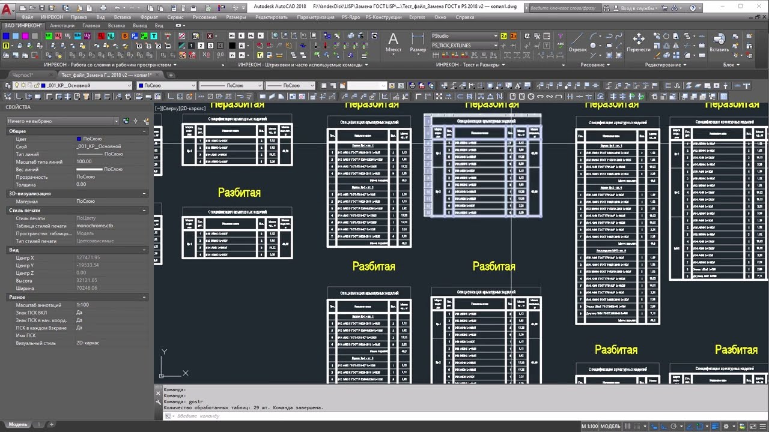Viewport: 769px width, 432px height.
Task: Open the ПоСлою color dropdown in toolbar
Action: 166,85
